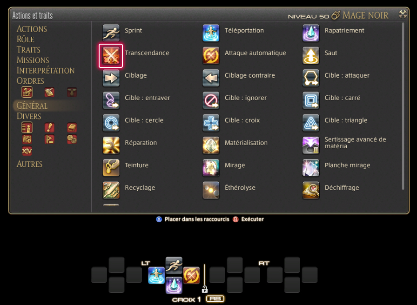Click the Rôle category
Viewport: 417px width, 305px height.
25,40
